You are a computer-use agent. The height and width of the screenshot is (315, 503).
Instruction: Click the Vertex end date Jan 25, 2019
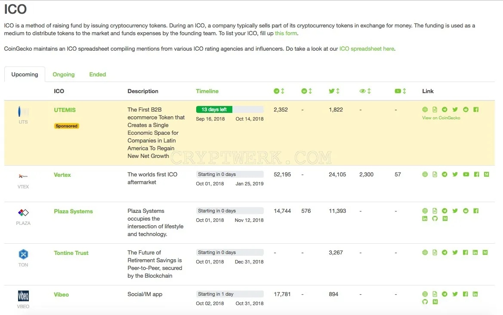[x=250, y=184]
